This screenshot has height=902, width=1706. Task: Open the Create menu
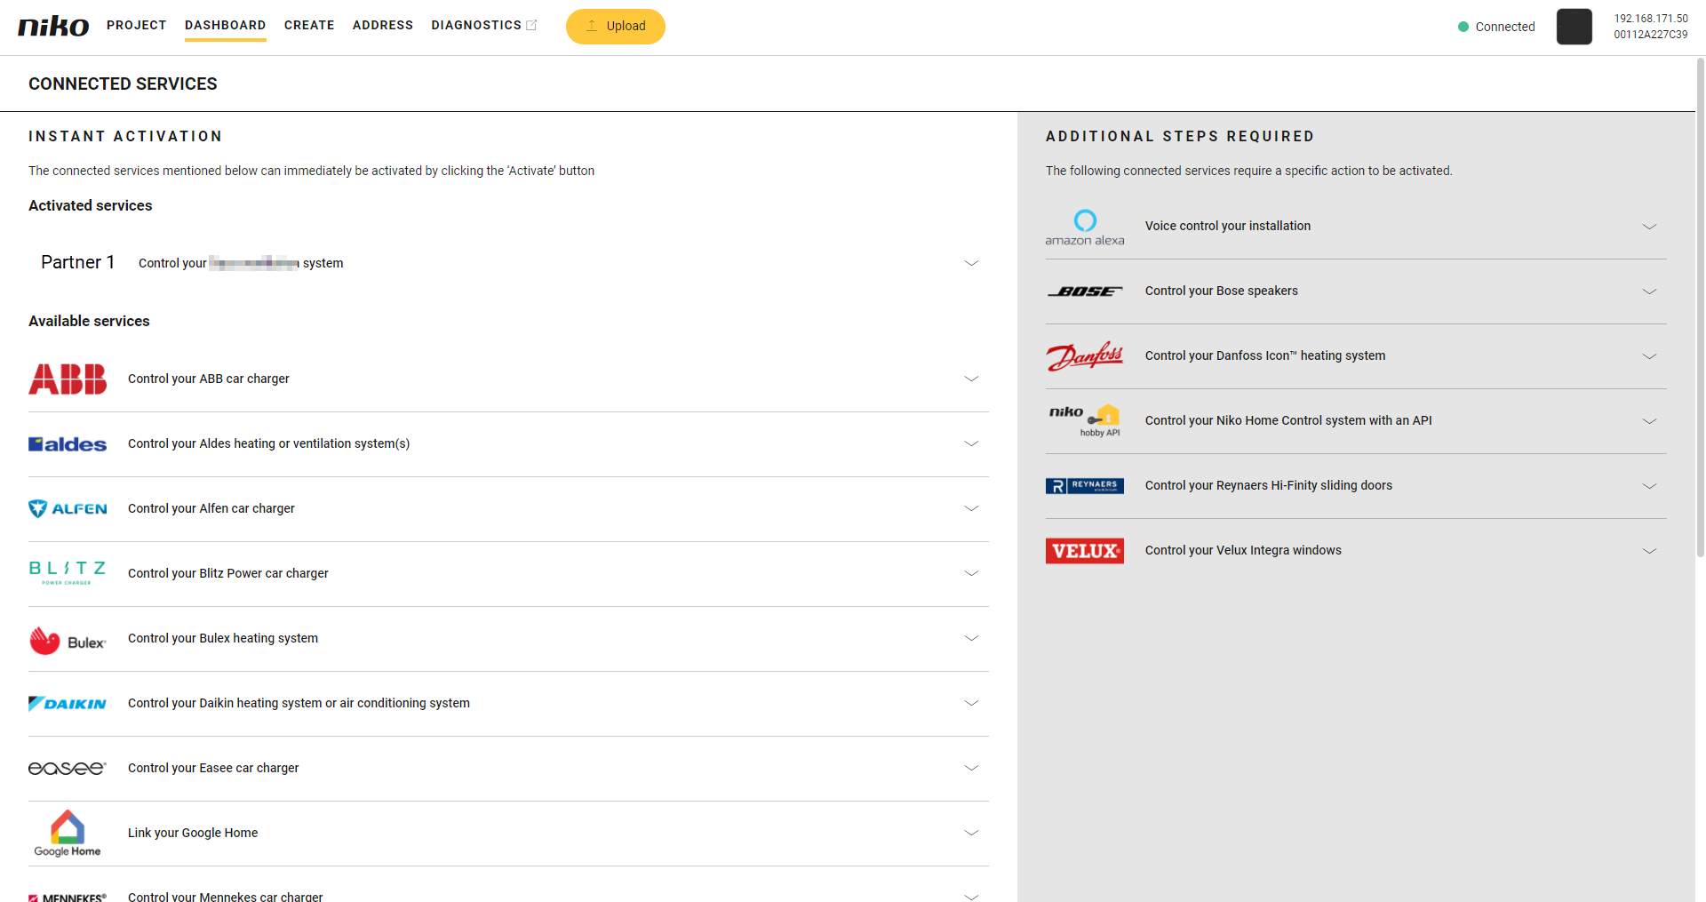click(x=309, y=25)
